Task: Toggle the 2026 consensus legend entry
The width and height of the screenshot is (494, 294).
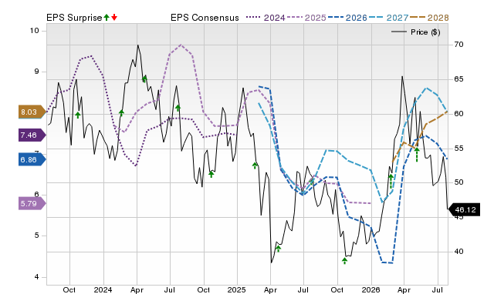Action: [x=347, y=18]
